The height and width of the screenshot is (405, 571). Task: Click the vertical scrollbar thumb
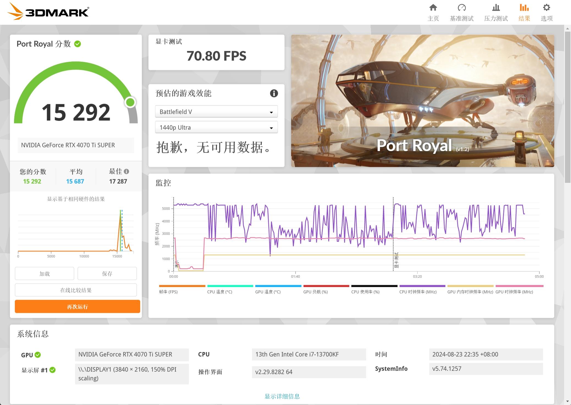(x=568, y=107)
